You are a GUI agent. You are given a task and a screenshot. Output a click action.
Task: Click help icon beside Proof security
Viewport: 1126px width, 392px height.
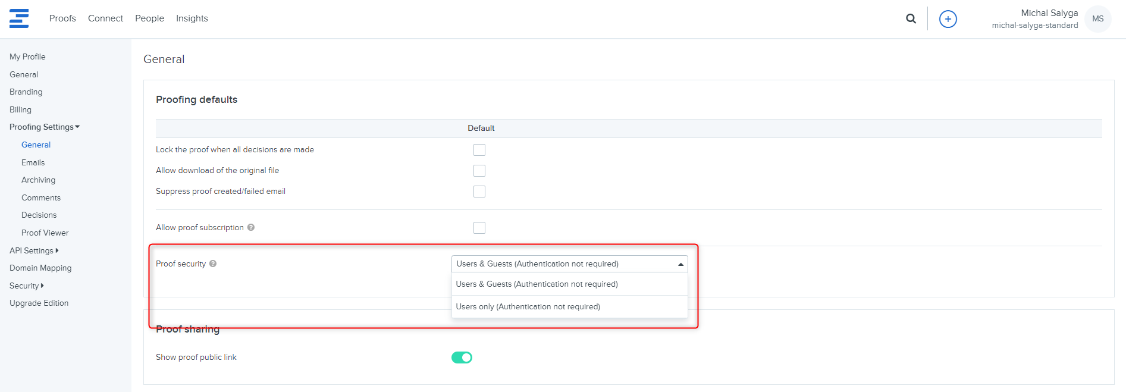(x=213, y=264)
